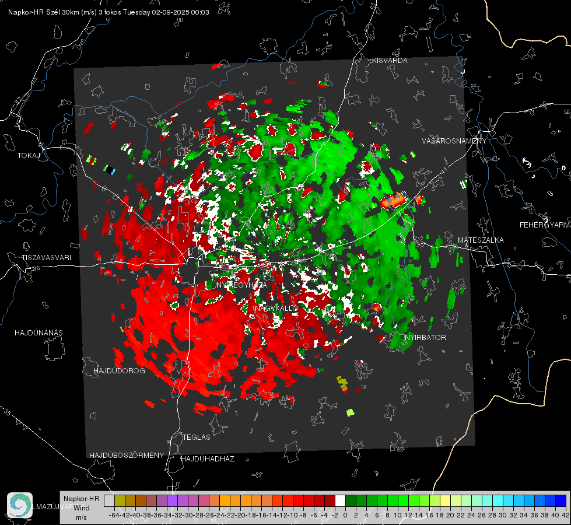
Task: Click the TÉGLÁS town label
Action: (197, 437)
